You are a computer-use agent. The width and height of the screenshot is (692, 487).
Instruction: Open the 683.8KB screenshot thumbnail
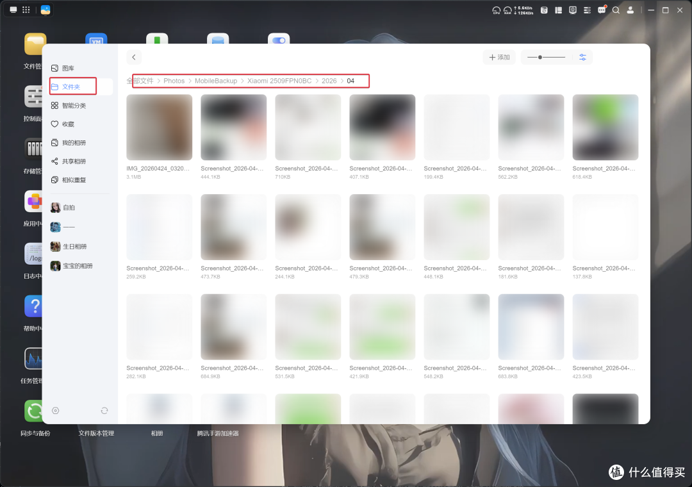click(531, 327)
